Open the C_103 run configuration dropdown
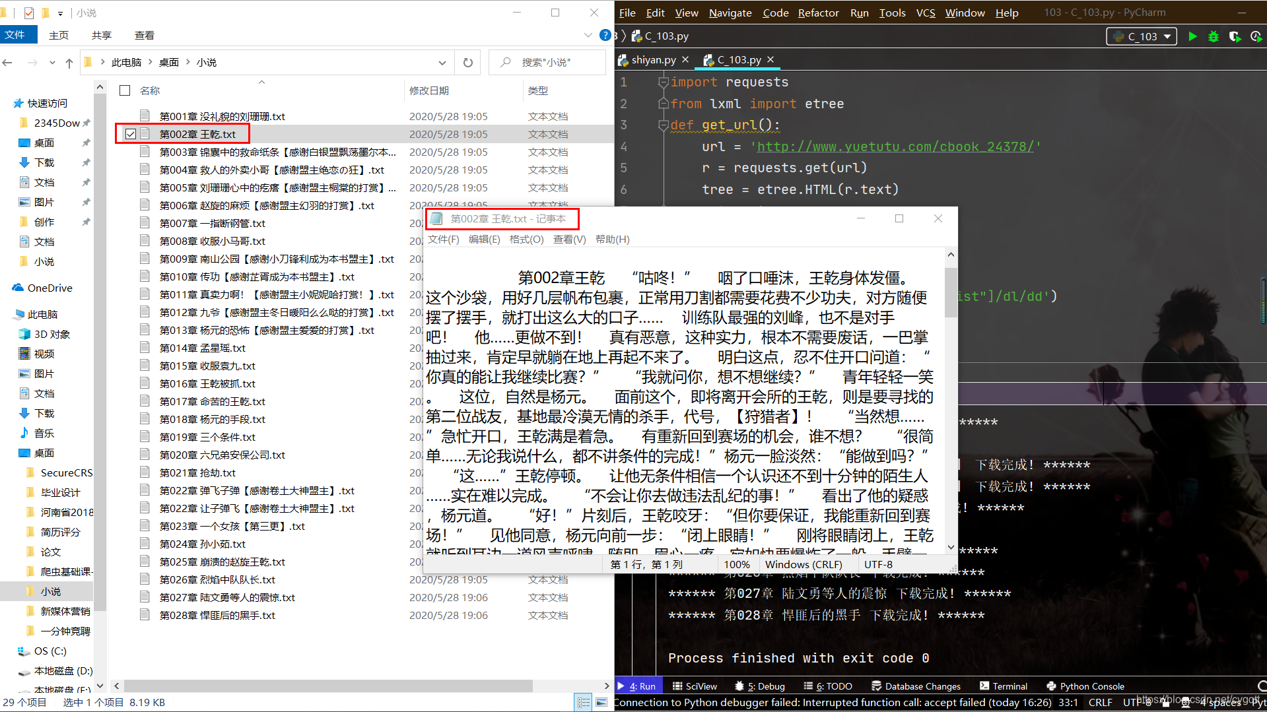Screen dimensions: 1267x712 (x=1142, y=36)
